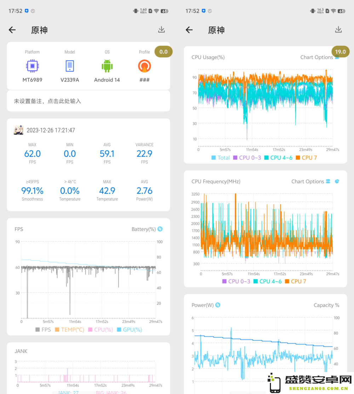Tap the MAX Temperature value 42.9
This screenshot has width=354, height=394.
coord(107,191)
